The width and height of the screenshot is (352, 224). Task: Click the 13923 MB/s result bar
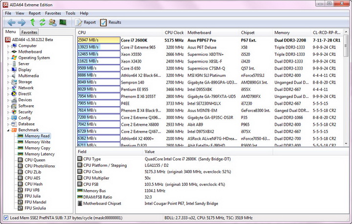(x=99, y=47)
